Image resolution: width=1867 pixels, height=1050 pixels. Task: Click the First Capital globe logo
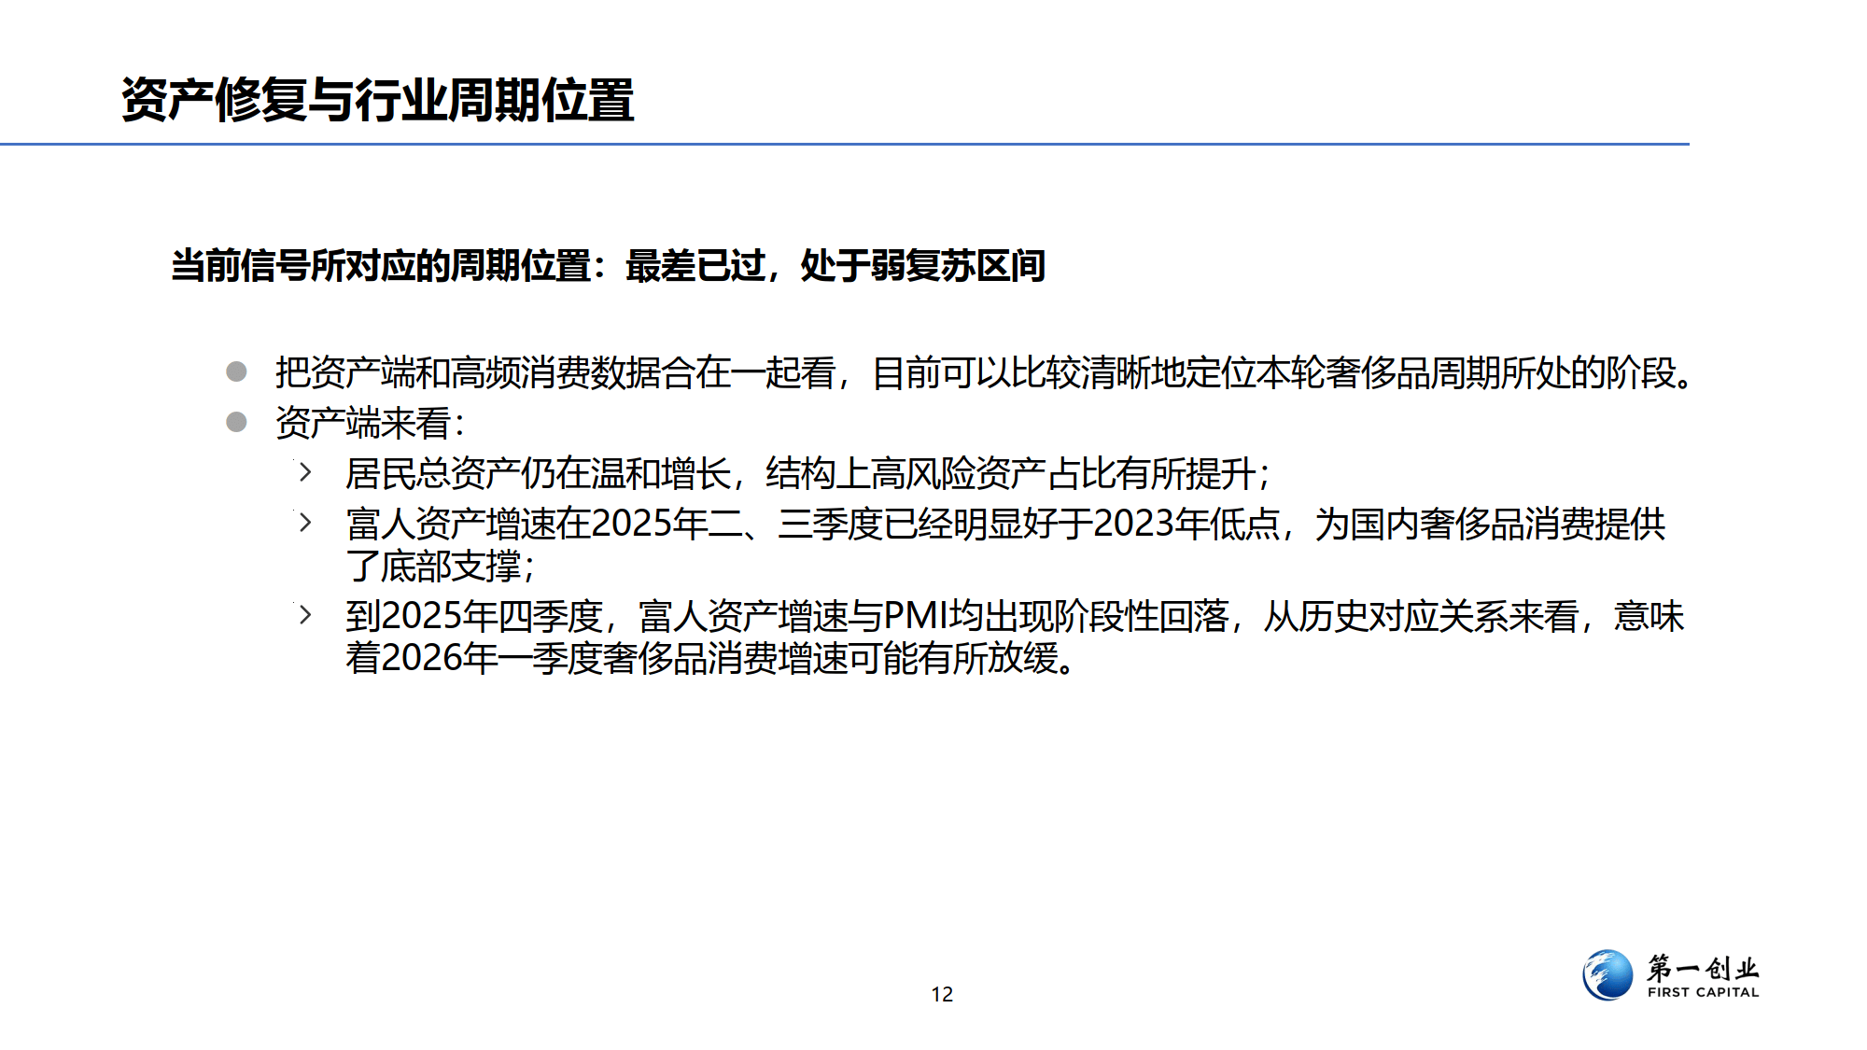[1607, 975]
